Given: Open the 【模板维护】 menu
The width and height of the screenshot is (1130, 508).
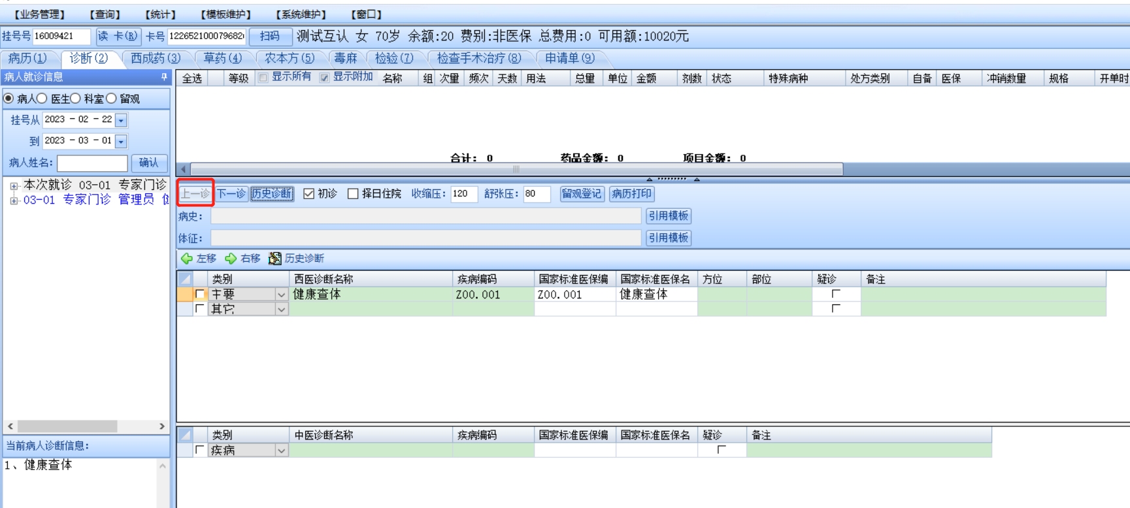Looking at the screenshot, I should [226, 14].
